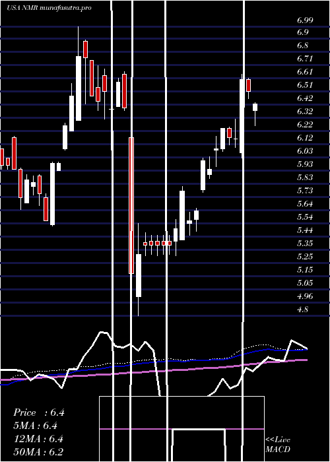Click the last white candlestick near 6.4
The image size is (330, 462).
click(x=255, y=107)
